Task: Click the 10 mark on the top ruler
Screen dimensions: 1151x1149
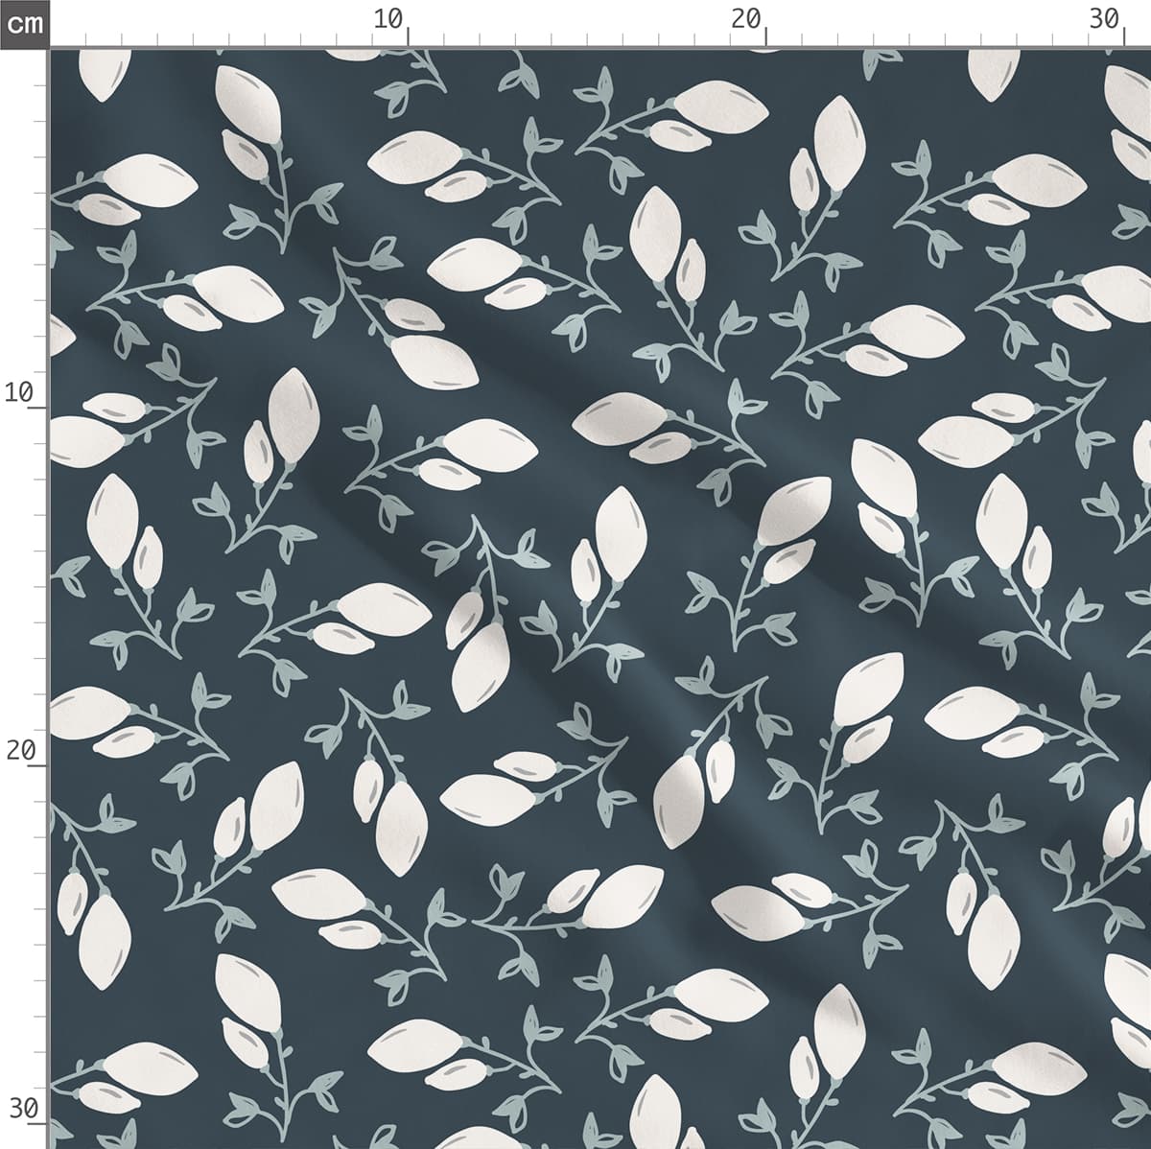Action: [388, 18]
